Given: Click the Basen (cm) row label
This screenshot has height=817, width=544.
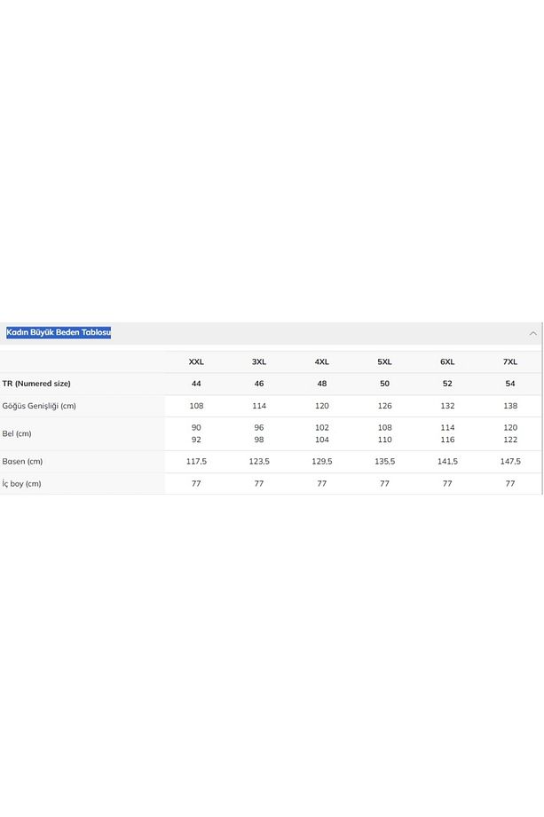Looking at the screenshot, I should tap(22, 462).
